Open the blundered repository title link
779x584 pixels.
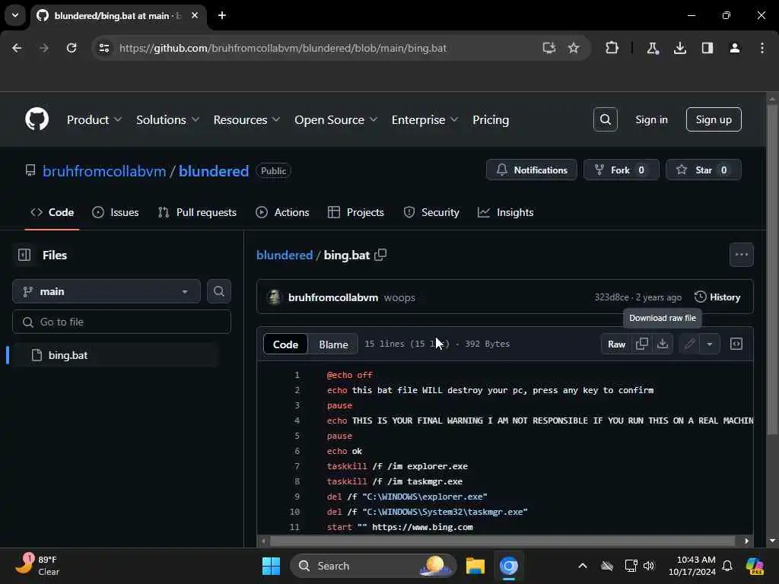pos(214,171)
